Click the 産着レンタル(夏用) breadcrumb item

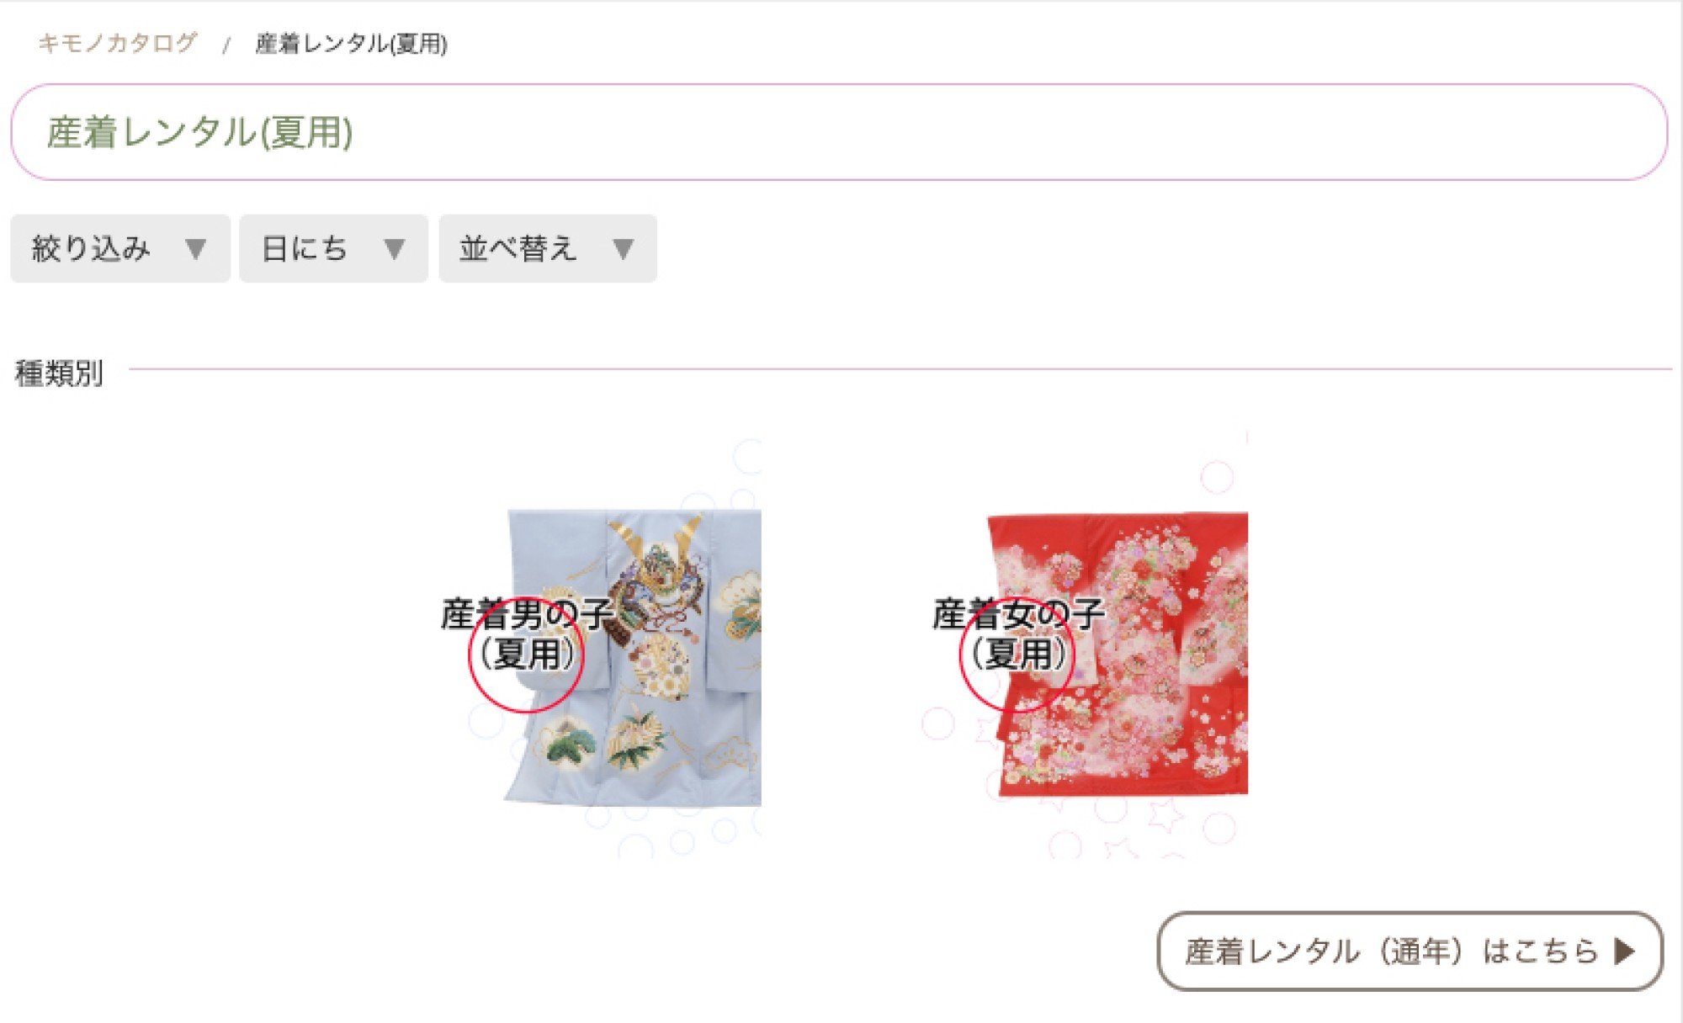point(351,44)
